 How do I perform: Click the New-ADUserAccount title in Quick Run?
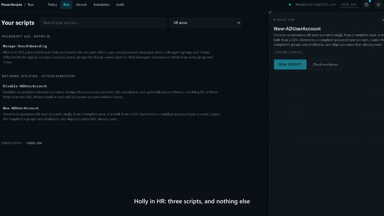pos(297,29)
